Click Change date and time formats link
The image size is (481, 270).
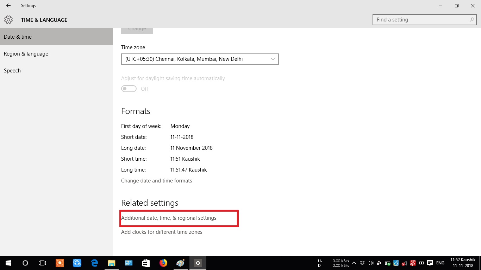pos(157,181)
